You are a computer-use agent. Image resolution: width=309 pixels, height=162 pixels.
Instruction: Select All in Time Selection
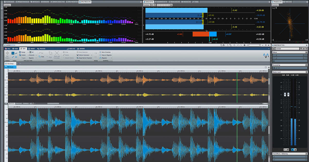tap(31, 52)
